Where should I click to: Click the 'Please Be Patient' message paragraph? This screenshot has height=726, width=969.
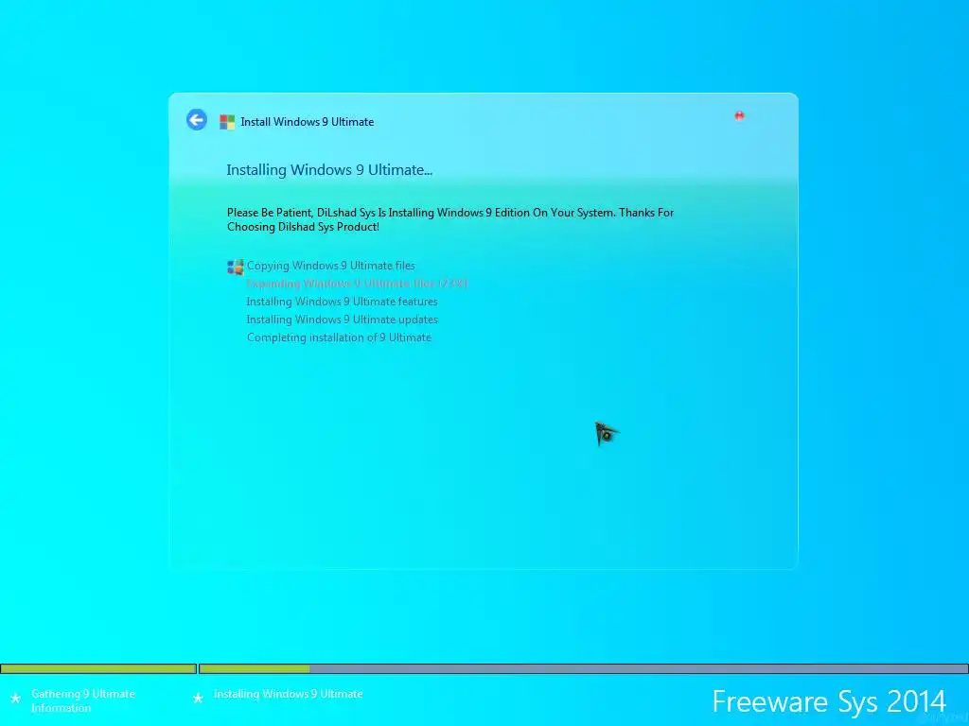tap(450, 219)
